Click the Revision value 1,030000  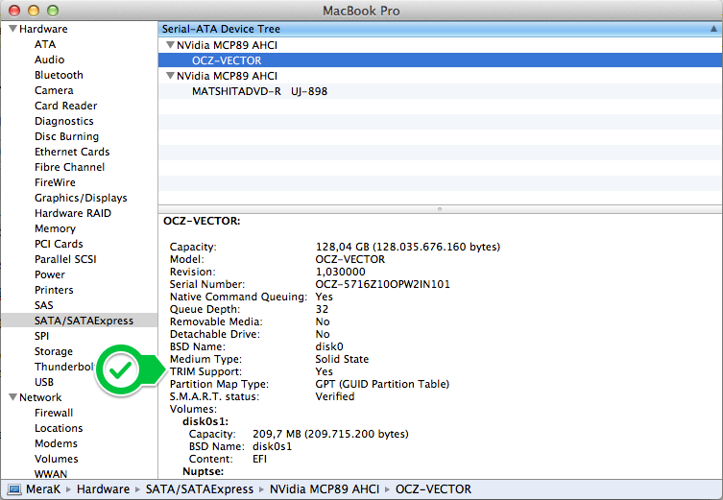pyautogui.click(x=340, y=272)
